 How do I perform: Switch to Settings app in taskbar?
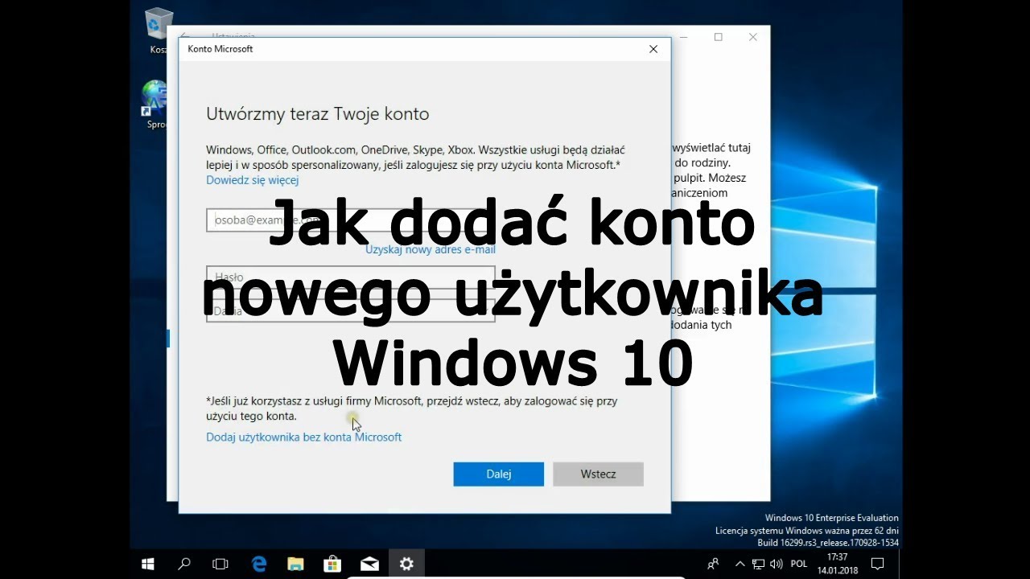point(406,564)
